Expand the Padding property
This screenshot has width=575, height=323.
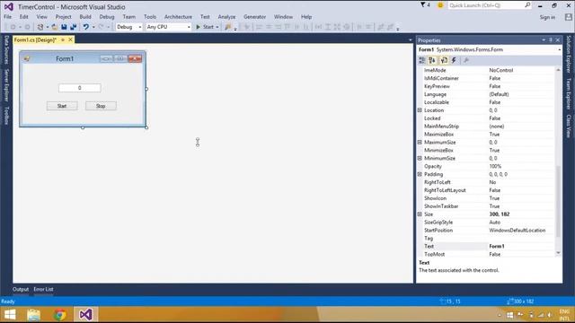click(x=420, y=174)
